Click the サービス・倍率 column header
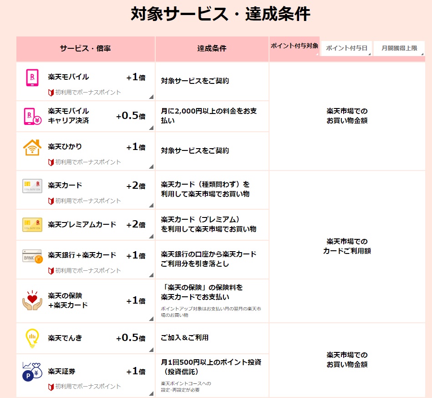 [x=86, y=49]
